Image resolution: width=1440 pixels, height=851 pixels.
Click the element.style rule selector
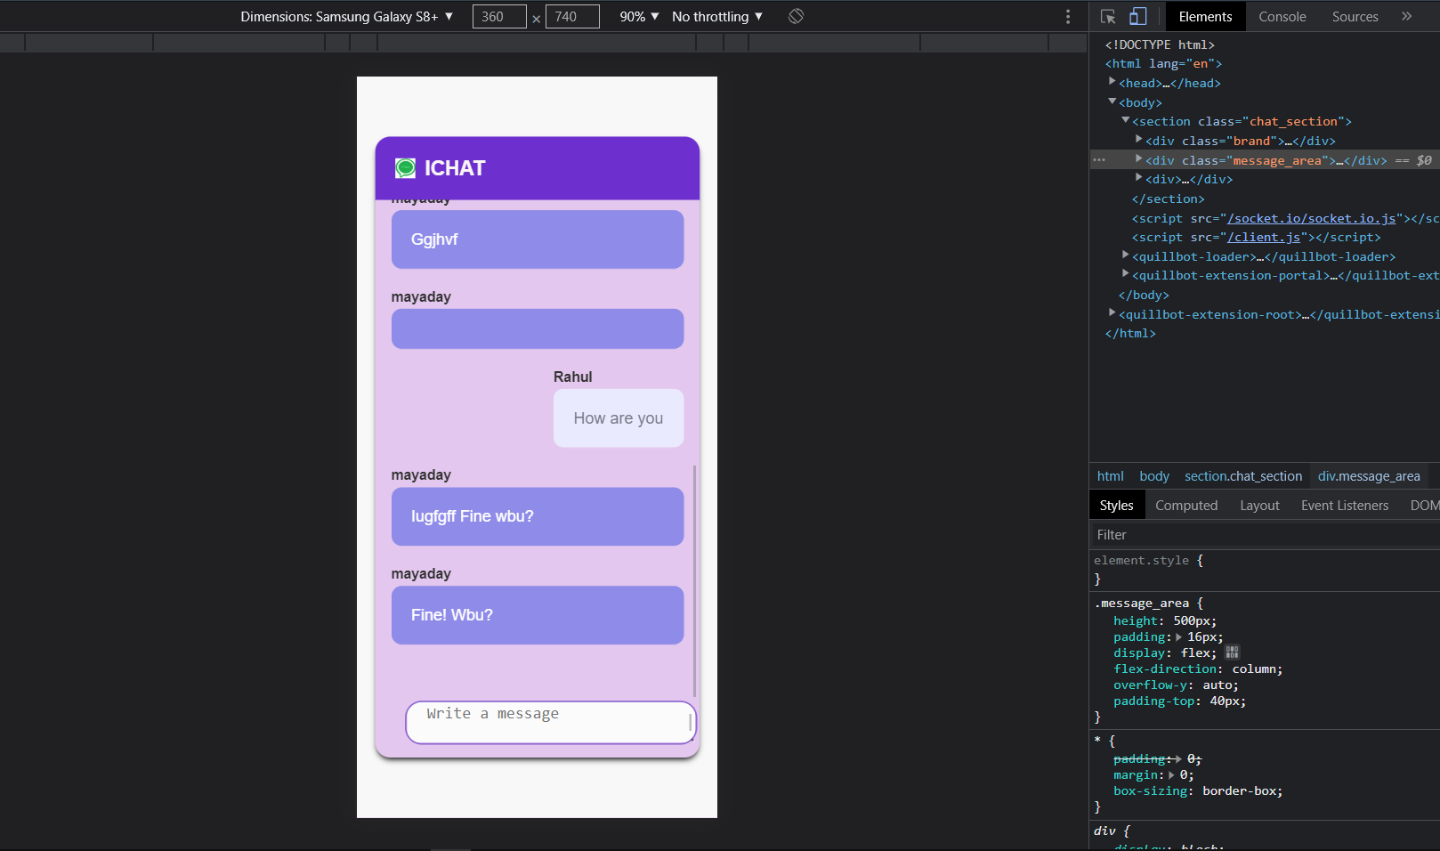[1141, 560]
